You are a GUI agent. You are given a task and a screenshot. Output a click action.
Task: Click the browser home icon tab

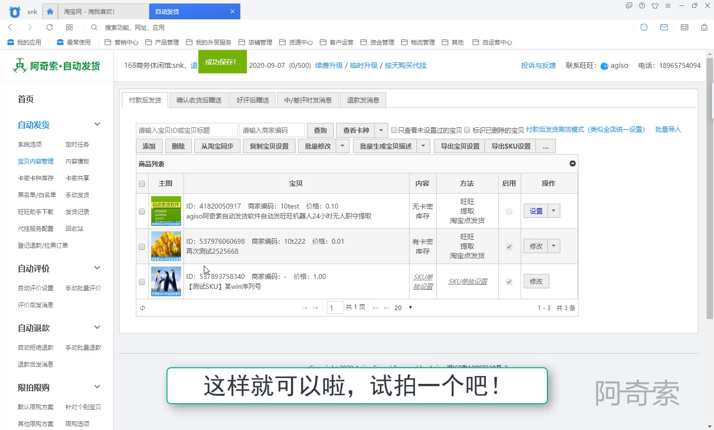pyautogui.click(x=50, y=11)
